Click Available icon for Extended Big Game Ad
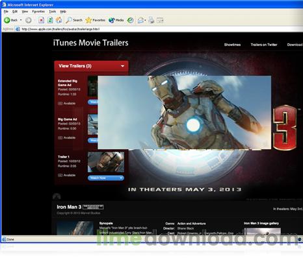The width and height of the screenshot is (303, 258). (60, 104)
